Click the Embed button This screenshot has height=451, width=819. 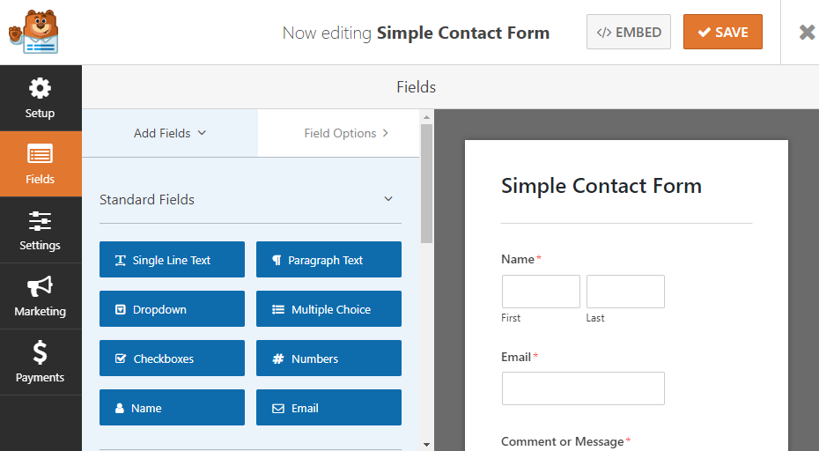(x=629, y=32)
